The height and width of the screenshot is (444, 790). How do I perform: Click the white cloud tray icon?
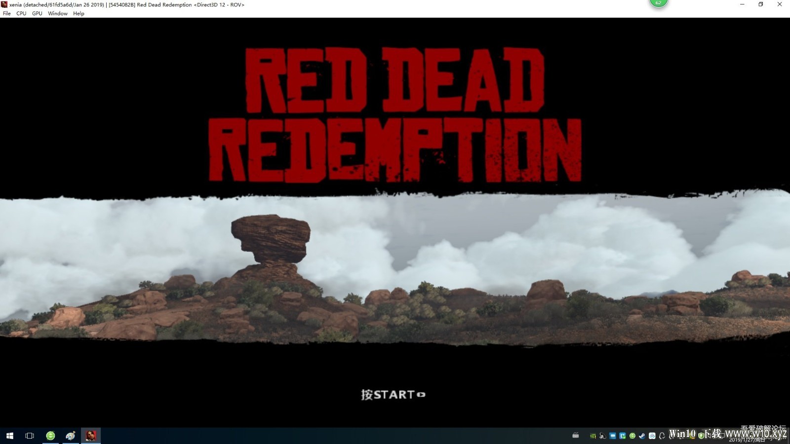pos(652,436)
